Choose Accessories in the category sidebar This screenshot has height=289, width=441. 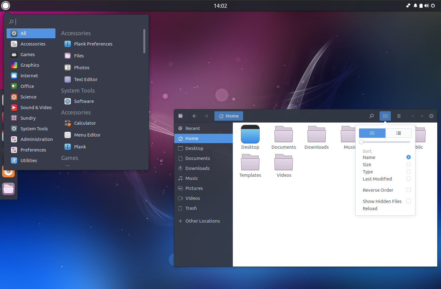pyautogui.click(x=31, y=44)
